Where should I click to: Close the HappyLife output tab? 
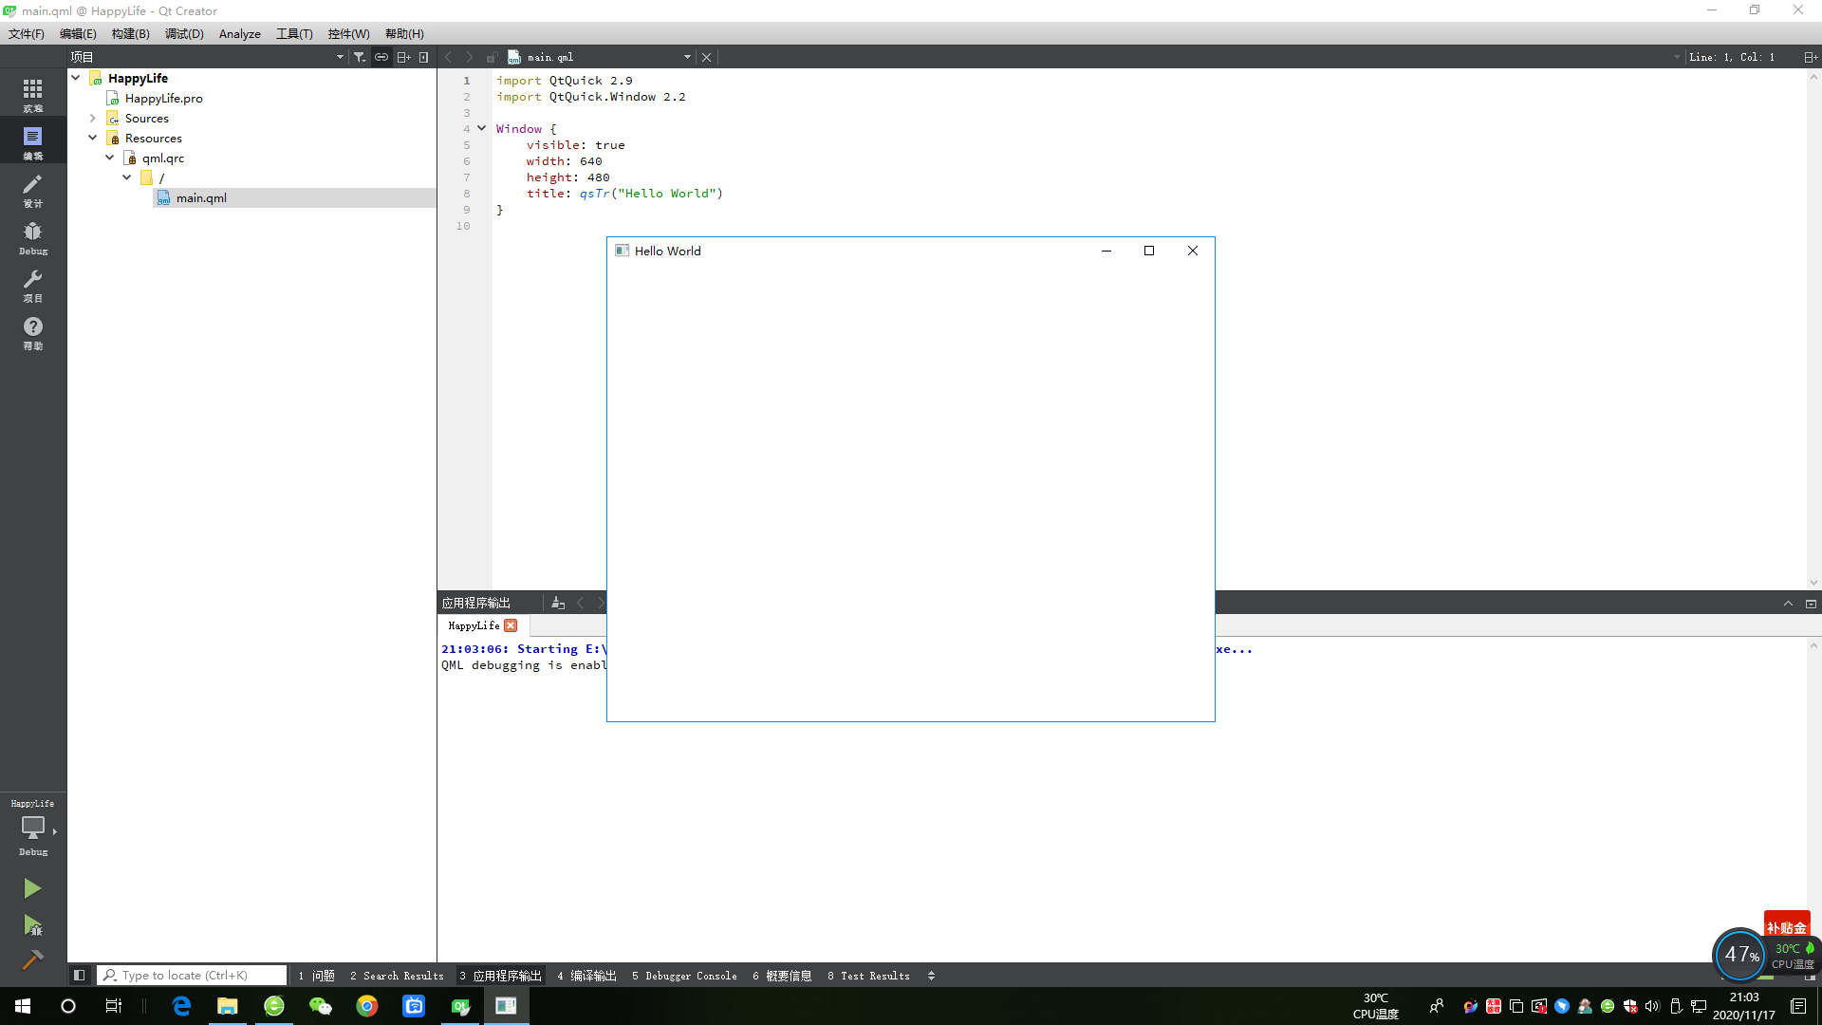tap(511, 625)
